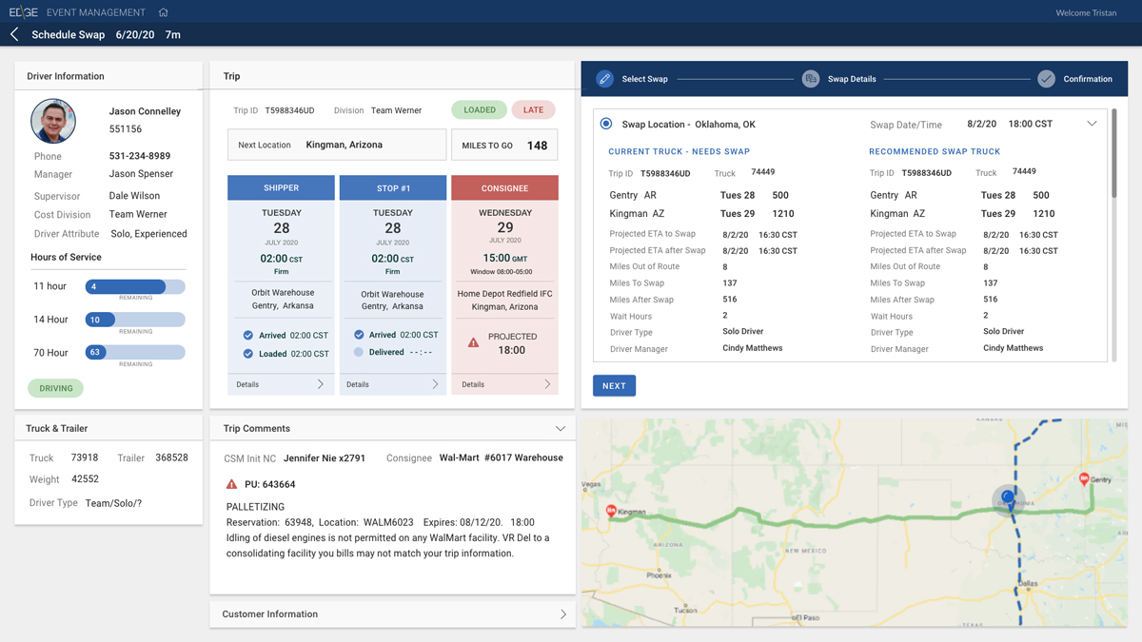Screen dimensions: 1142x642
Task: Click the home icon in header
Action: coord(164,12)
